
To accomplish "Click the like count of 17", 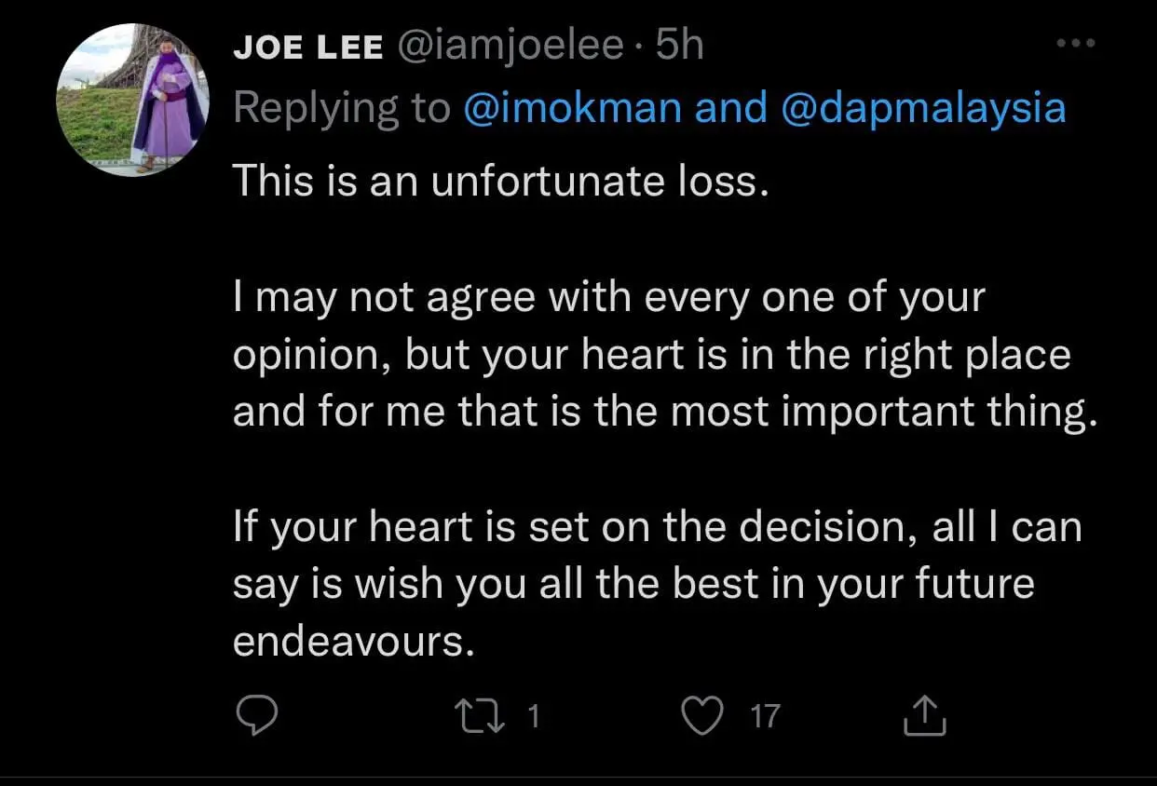I will point(764,716).
